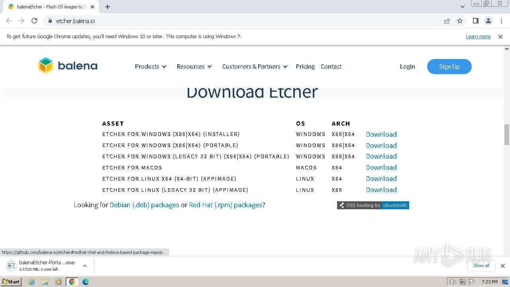Open the Chrome side panel icon

pos(475,21)
